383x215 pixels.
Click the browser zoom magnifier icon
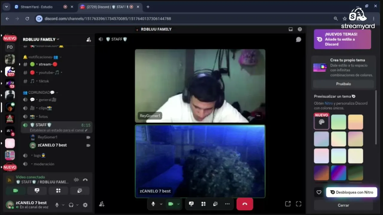[336, 19]
